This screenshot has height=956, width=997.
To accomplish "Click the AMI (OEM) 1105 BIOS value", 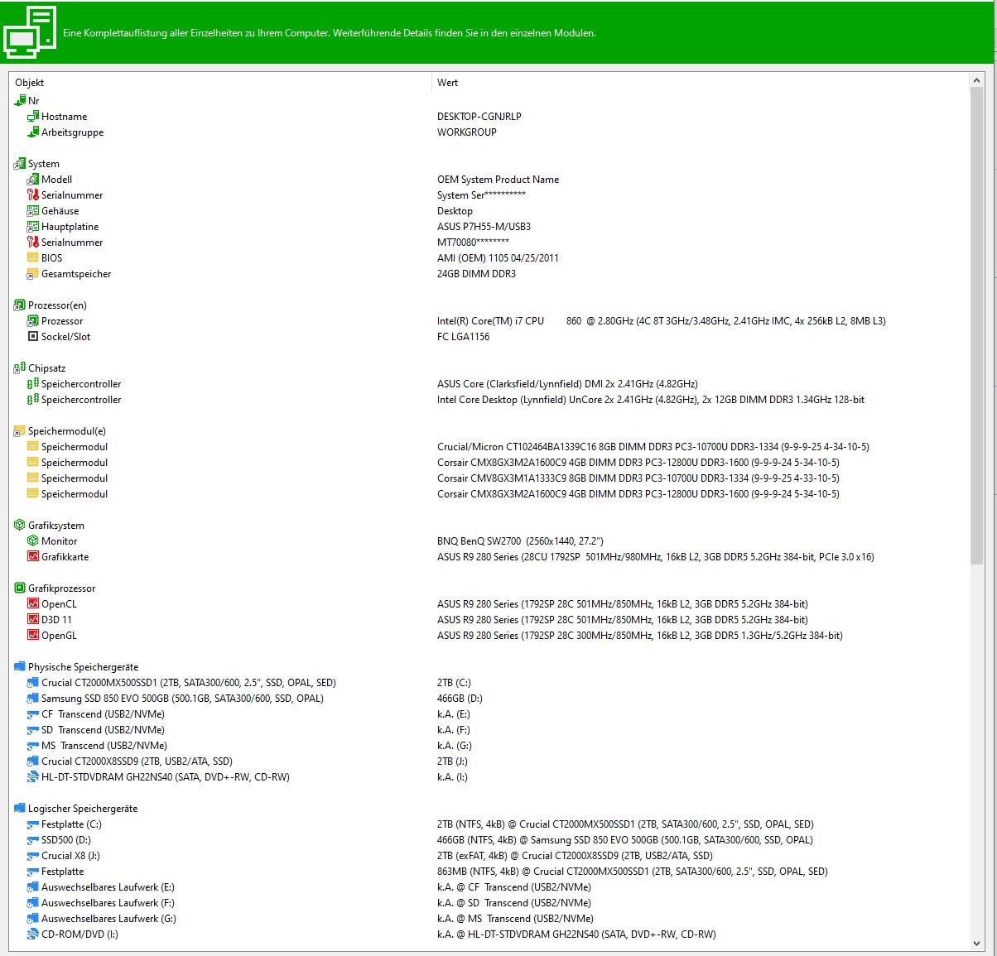I will tap(498, 258).
